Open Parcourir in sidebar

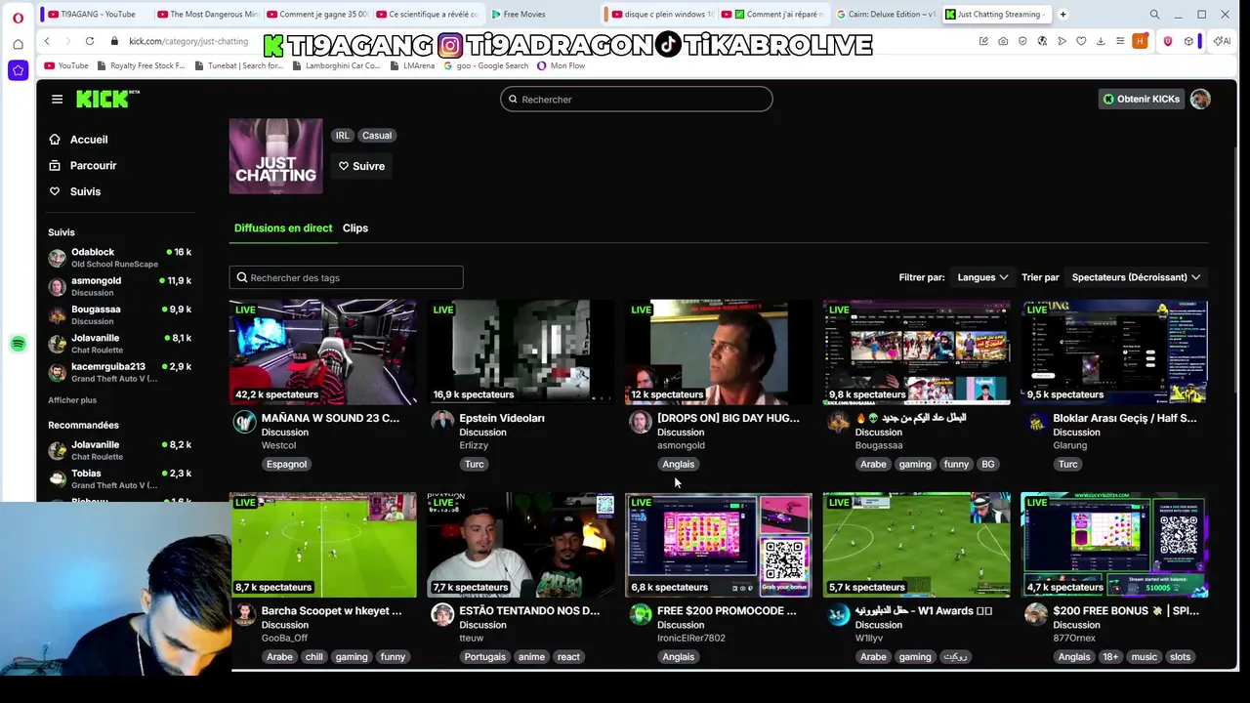[93, 166]
